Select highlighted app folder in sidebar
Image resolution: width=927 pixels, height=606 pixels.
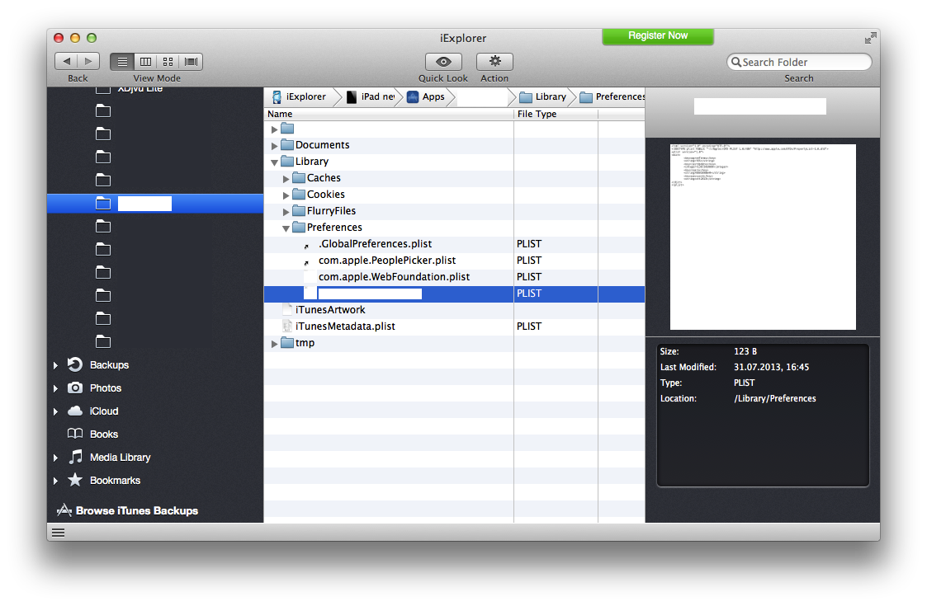155,204
